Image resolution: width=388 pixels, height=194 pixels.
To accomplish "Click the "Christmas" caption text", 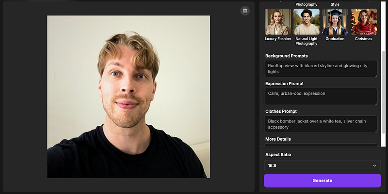I will point(364,39).
